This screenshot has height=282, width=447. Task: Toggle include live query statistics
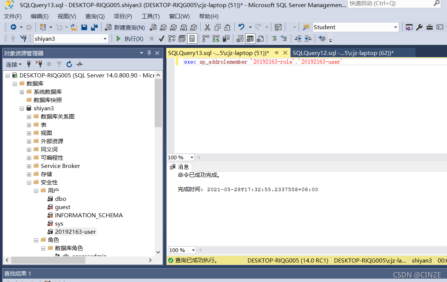tap(216, 39)
